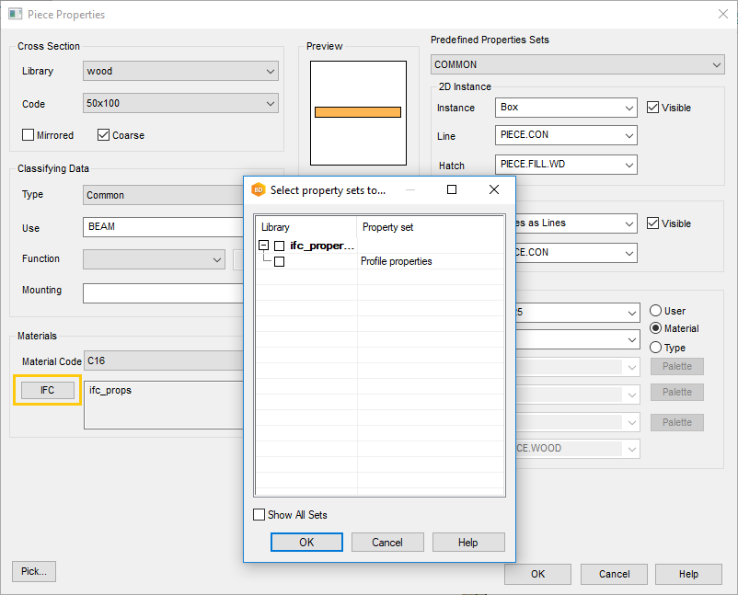Open the Code dropdown showing 50x100
Image resolution: width=738 pixels, height=595 pixels.
click(180, 104)
